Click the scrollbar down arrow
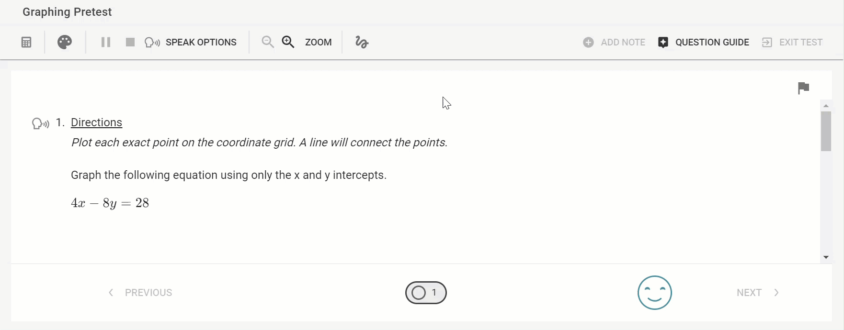Viewport: 844px width, 330px height. click(826, 257)
